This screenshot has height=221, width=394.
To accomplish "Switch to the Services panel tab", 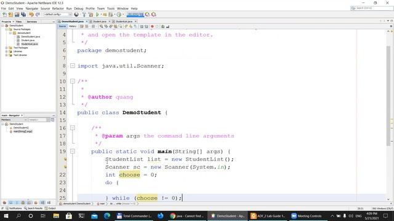I will click(32, 22).
